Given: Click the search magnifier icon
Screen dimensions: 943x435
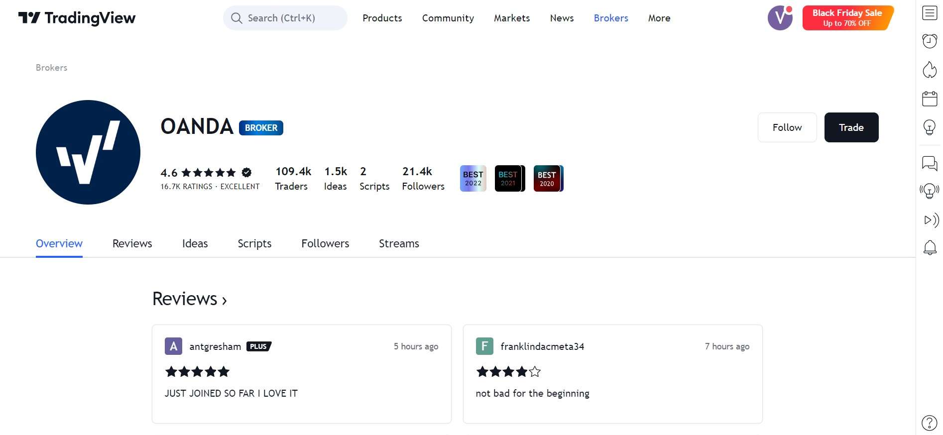Looking at the screenshot, I should click(236, 18).
